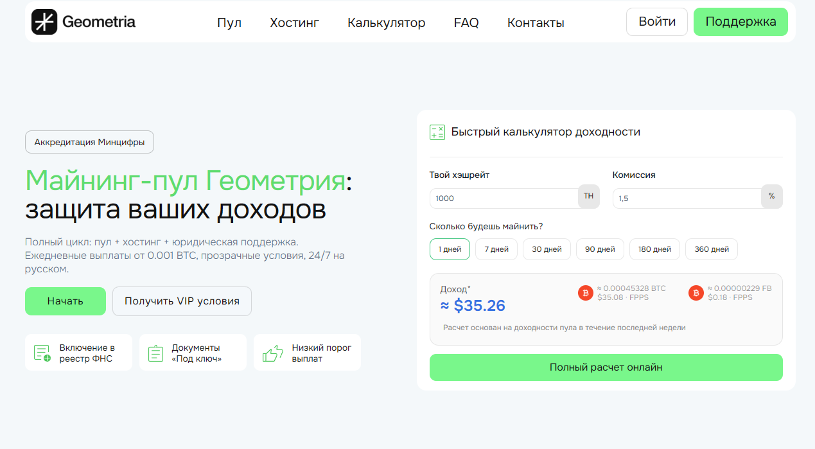Screen dimensions: 815x449
Task: Click the Включение в реестр ФНС card
Action: (78, 353)
